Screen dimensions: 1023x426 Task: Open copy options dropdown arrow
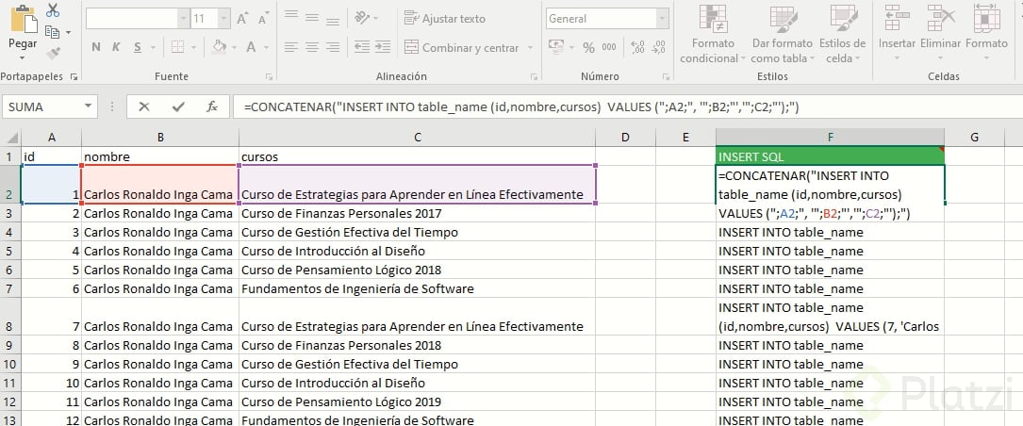point(68,32)
